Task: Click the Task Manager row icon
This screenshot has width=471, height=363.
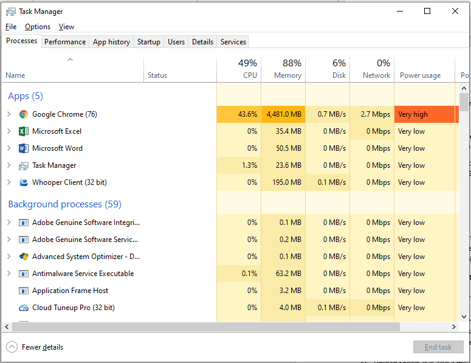Action: coord(24,165)
